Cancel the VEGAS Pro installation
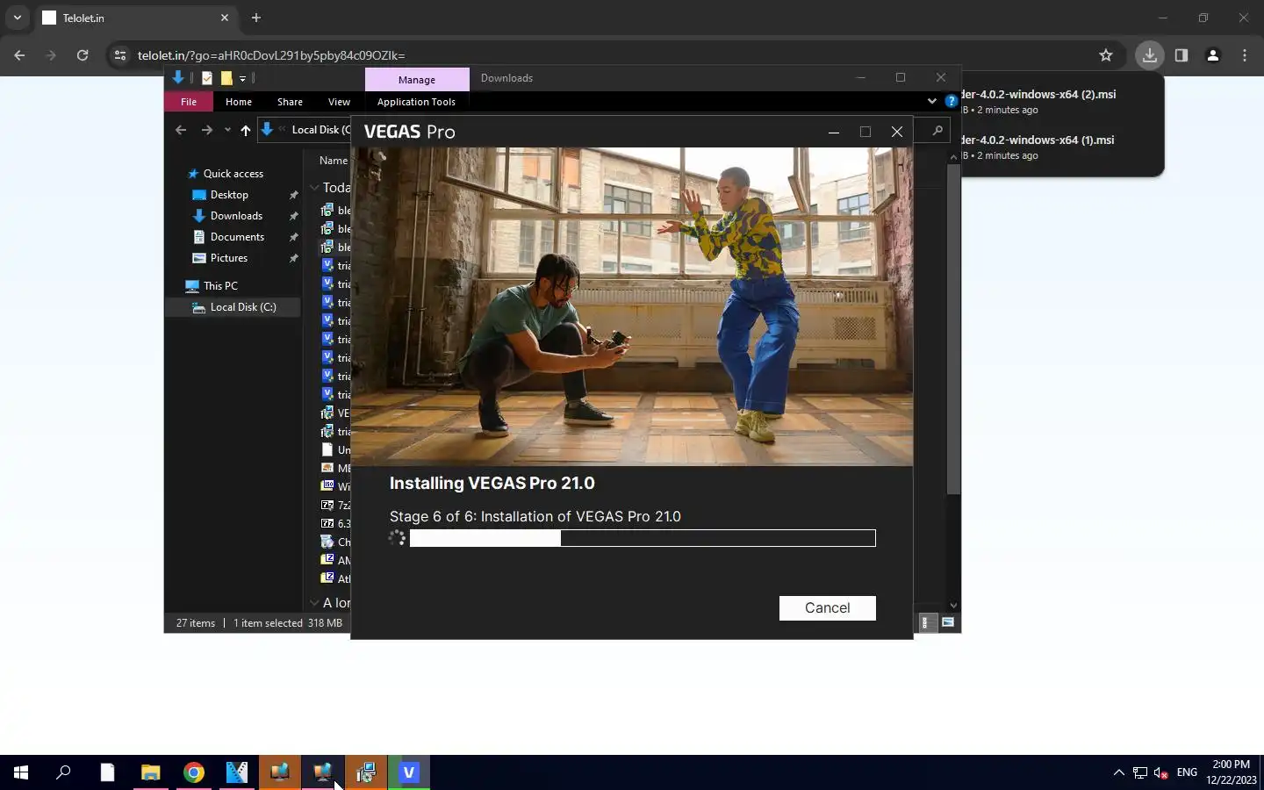1264x790 pixels. (827, 607)
